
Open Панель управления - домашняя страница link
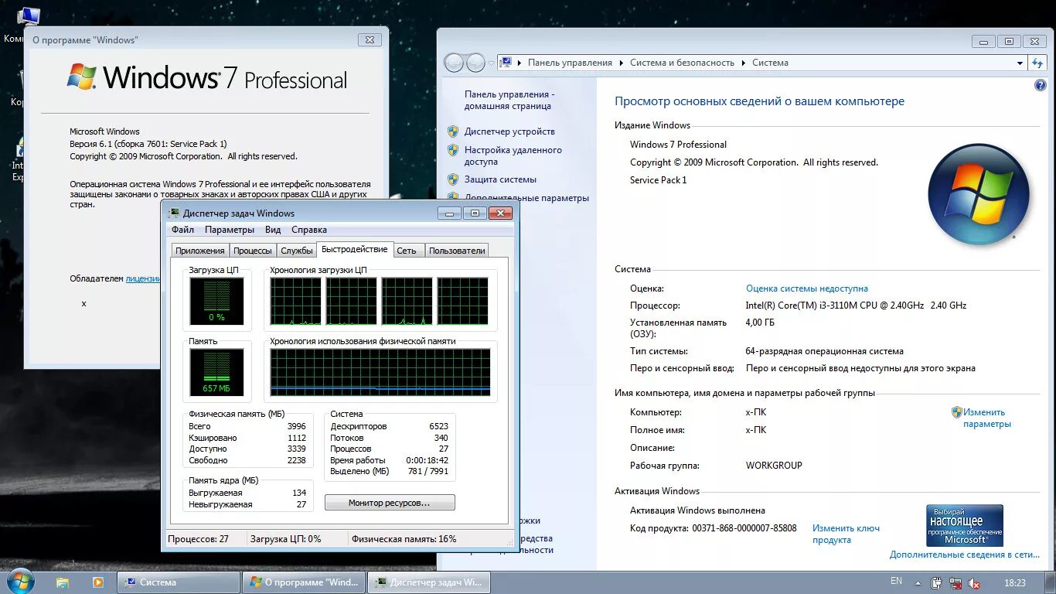coord(509,100)
